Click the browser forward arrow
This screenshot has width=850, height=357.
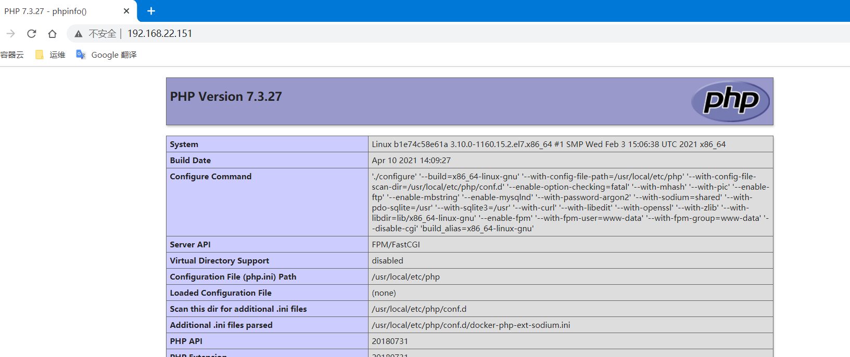pos(11,33)
